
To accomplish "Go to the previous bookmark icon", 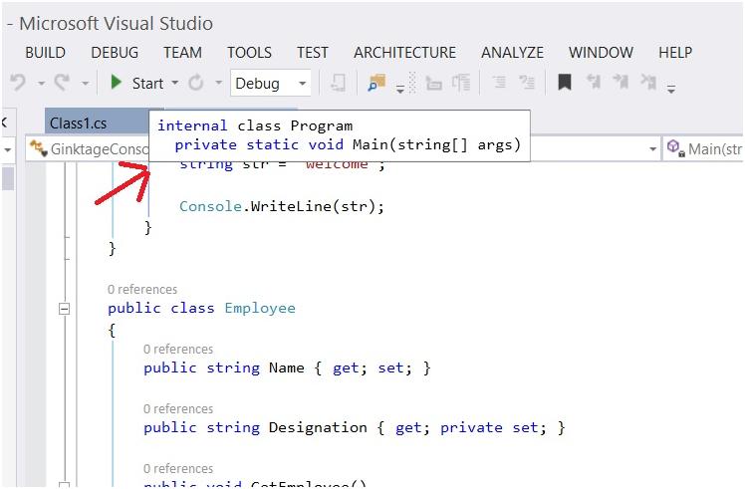I will coord(594,83).
